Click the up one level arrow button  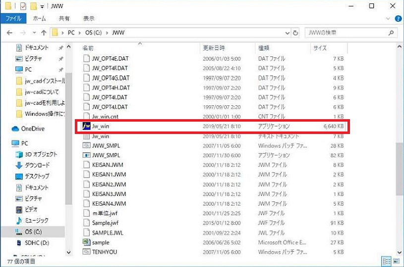(x=44, y=33)
